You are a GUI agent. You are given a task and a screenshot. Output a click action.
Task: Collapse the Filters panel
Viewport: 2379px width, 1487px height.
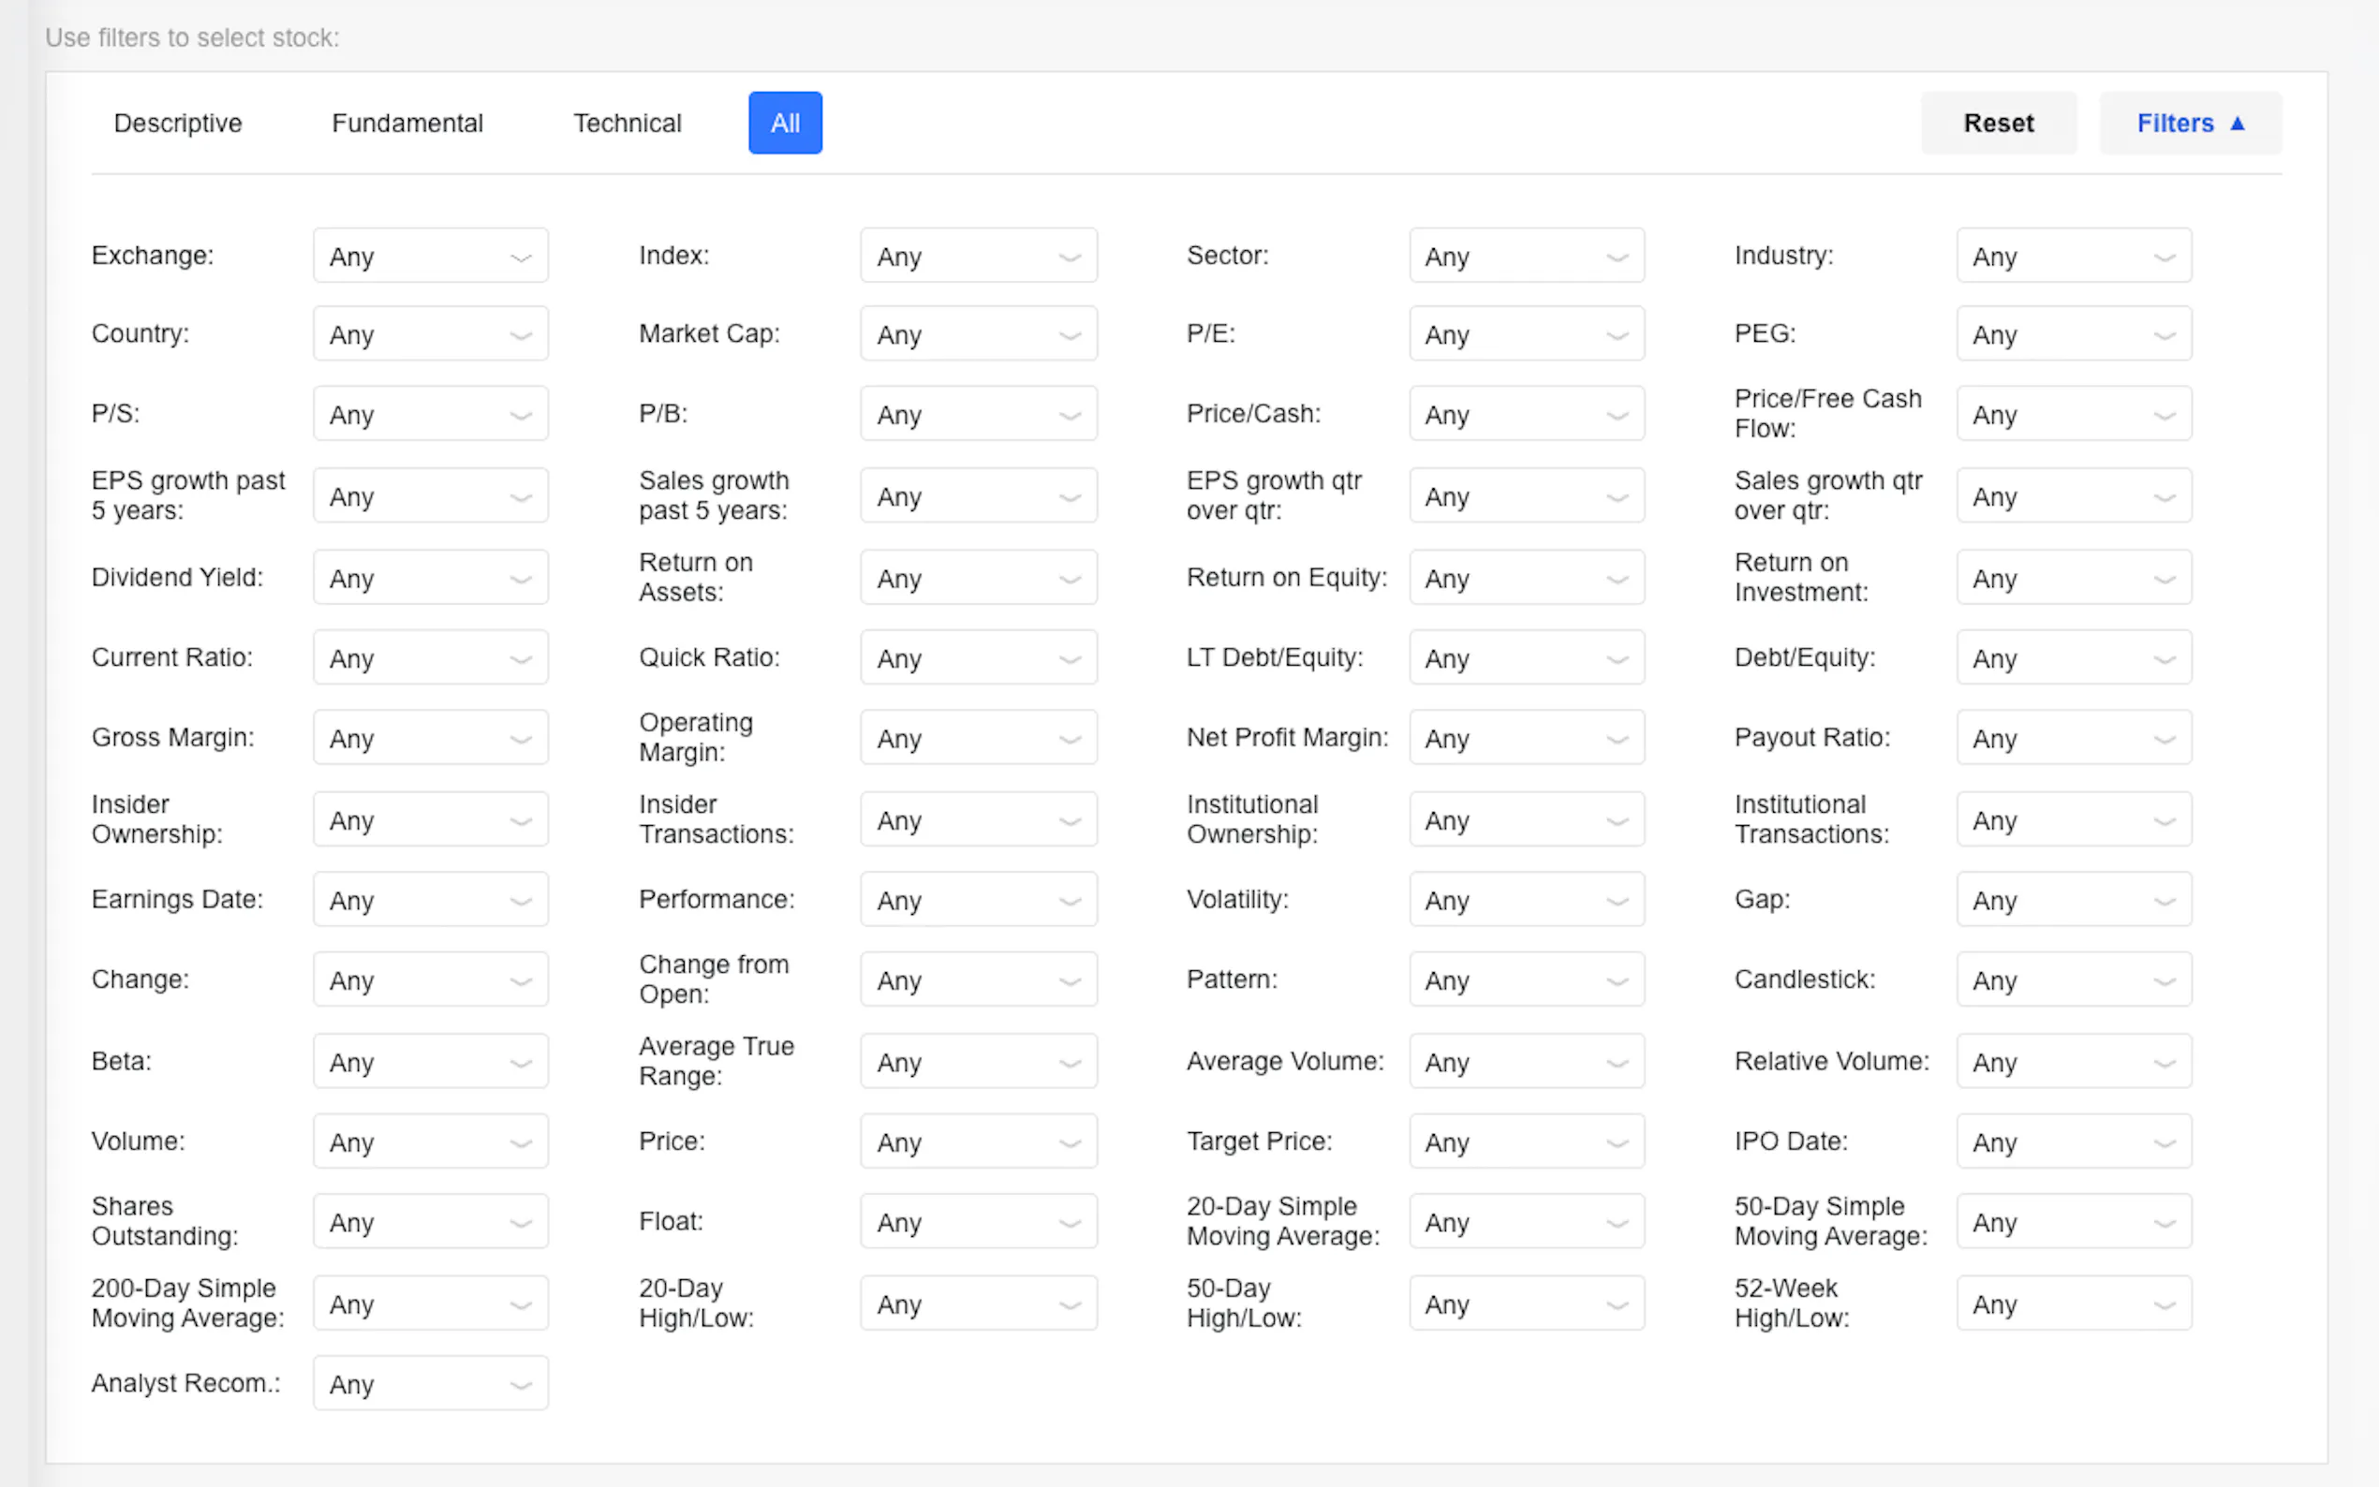pos(2189,123)
